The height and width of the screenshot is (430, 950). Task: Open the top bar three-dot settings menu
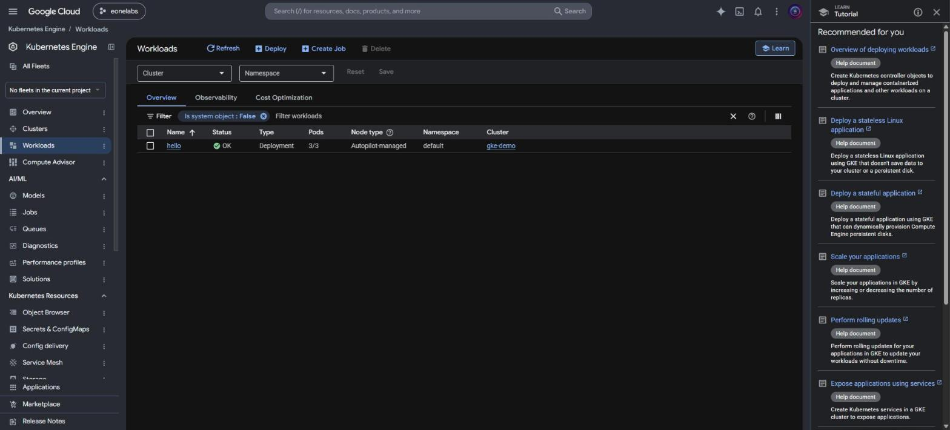(776, 12)
